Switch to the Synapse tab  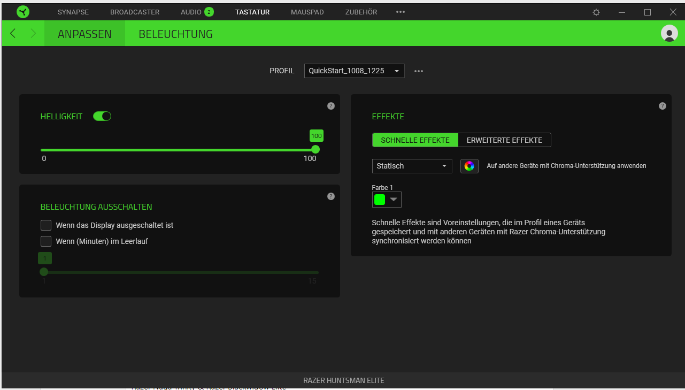tap(73, 12)
